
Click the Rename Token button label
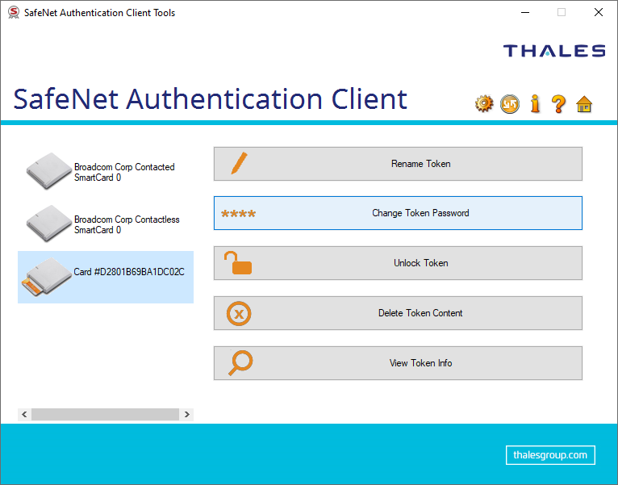pos(420,164)
